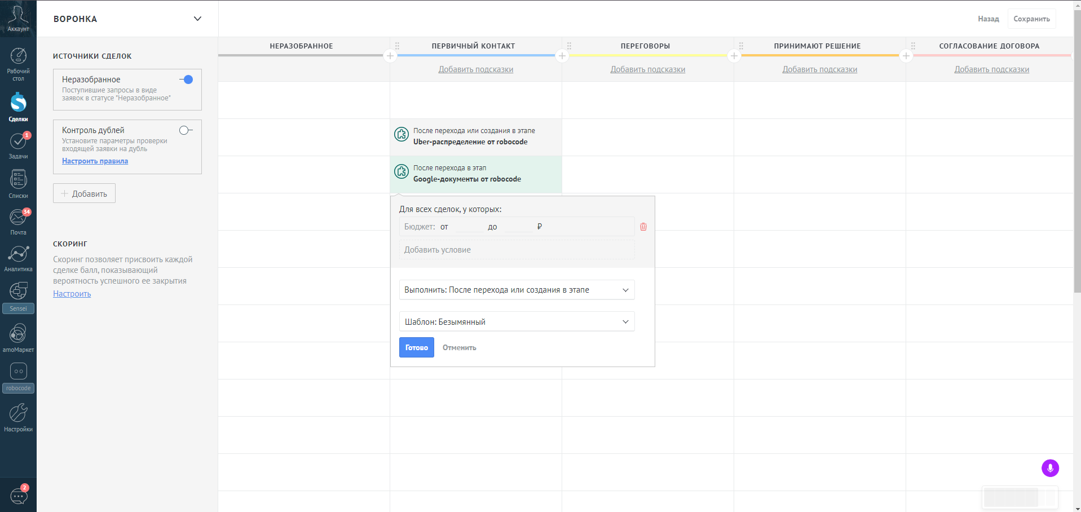Click the Сохранить button
This screenshot has height=512, width=1081.
click(x=1032, y=19)
